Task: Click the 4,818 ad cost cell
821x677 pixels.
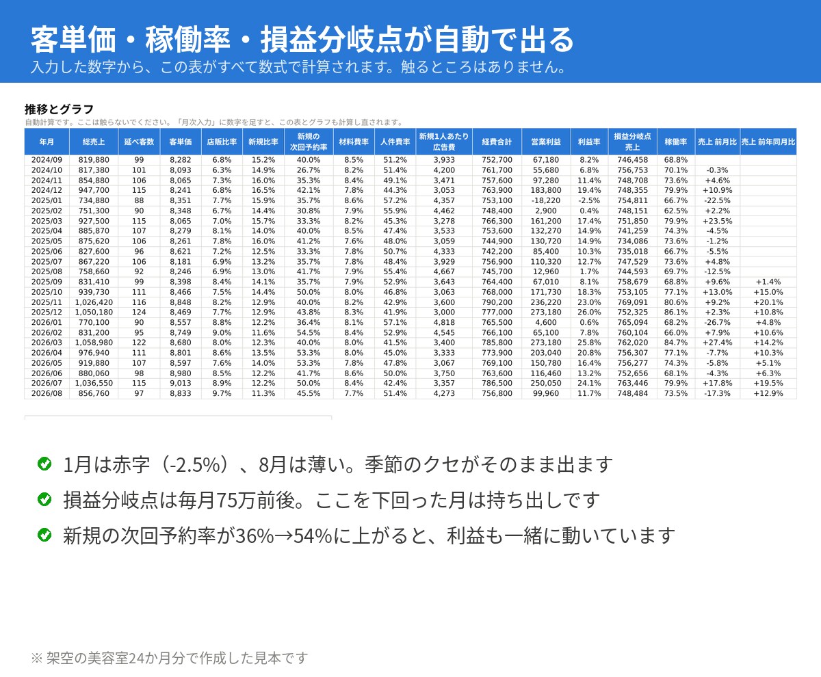Action: click(444, 323)
